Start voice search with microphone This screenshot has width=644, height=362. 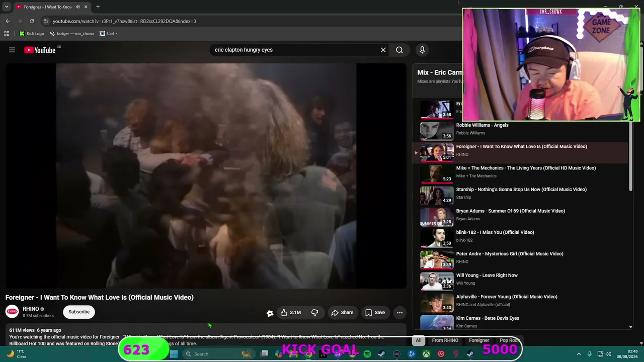click(x=422, y=50)
